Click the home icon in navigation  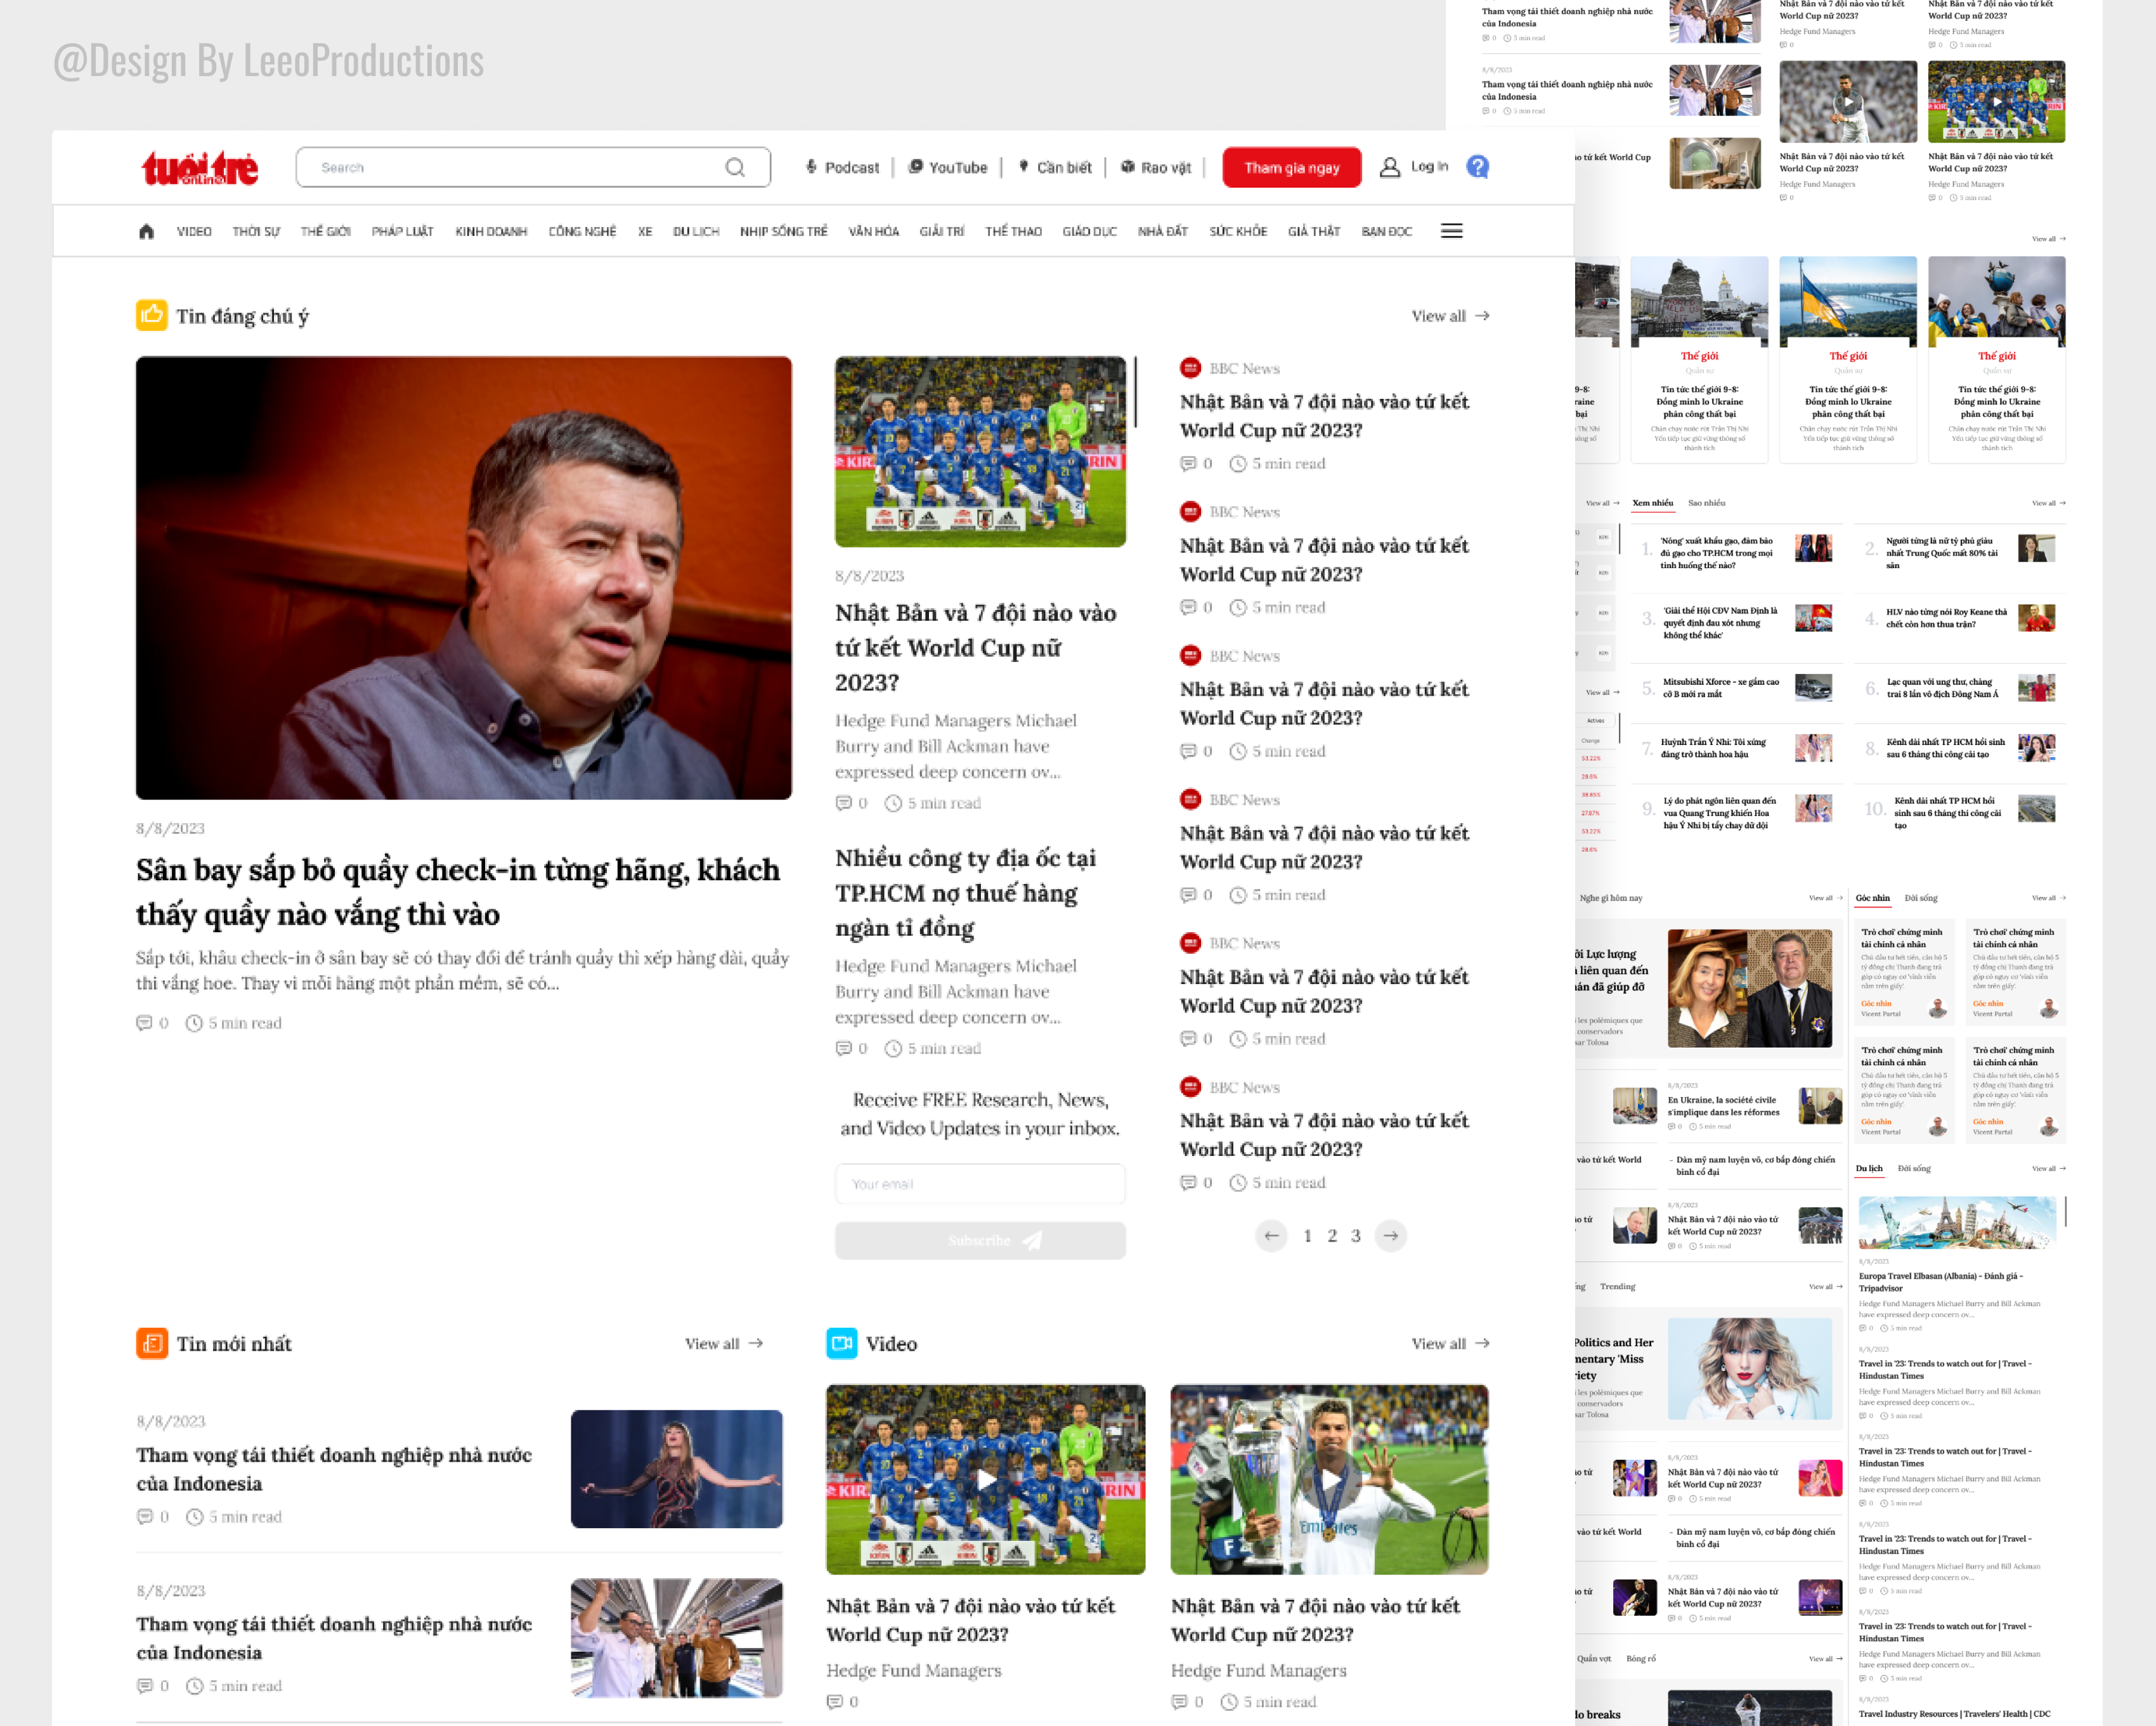[x=146, y=231]
